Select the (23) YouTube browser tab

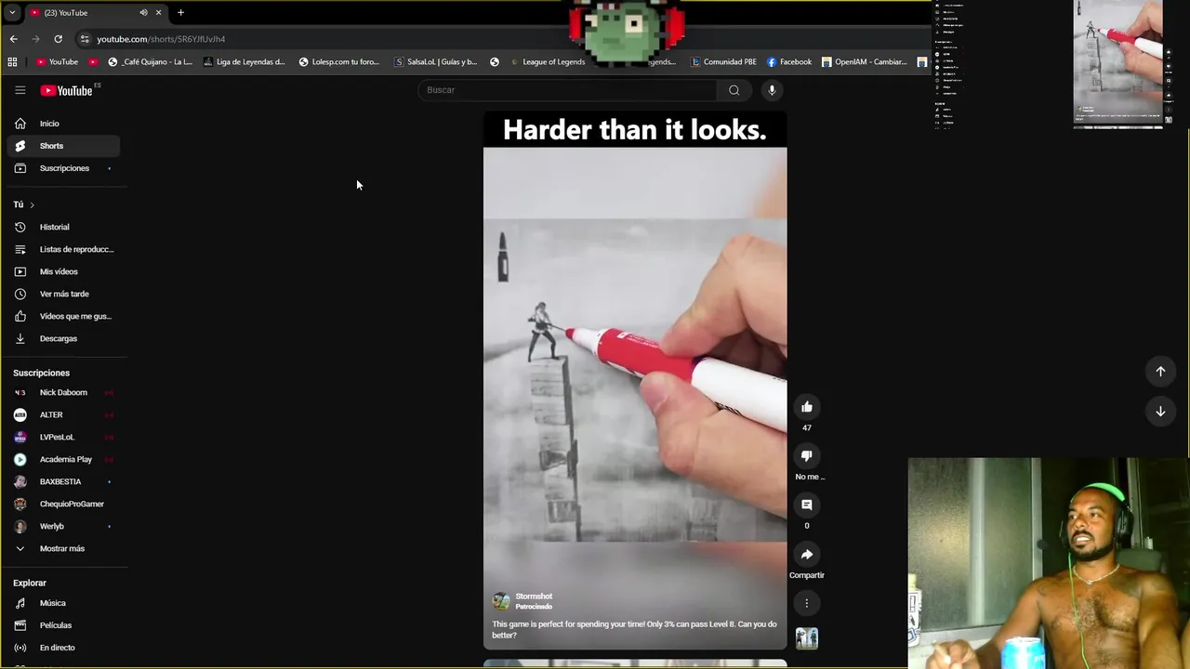tap(95, 13)
